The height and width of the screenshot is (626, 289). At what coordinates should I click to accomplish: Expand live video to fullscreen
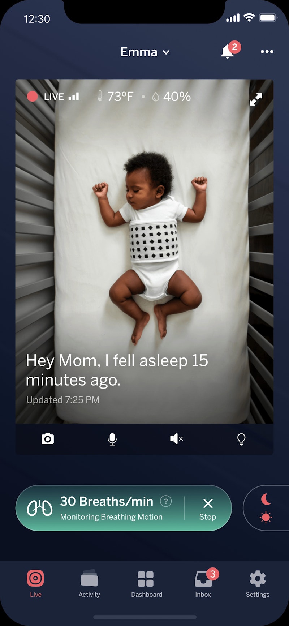[x=256, y=99]
